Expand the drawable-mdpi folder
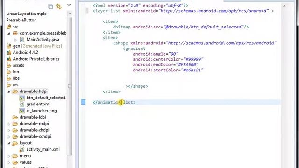The height and width of the screenshot is (168, 299). [x=9, y=124]
